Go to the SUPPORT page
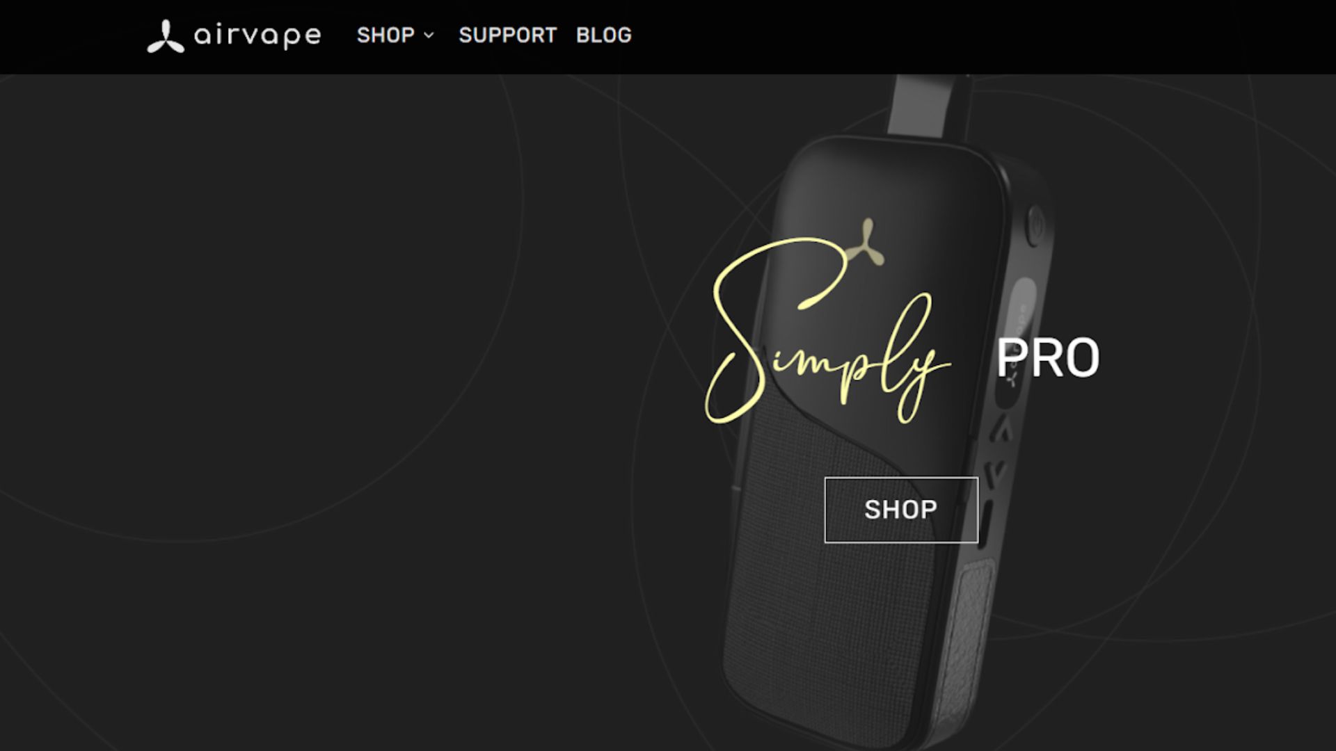 [508, 35]
